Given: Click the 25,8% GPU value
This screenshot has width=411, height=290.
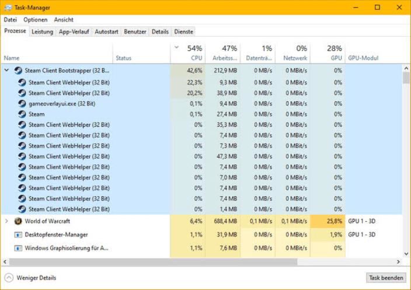Looking at the screenshot, I should pos(335,221).
